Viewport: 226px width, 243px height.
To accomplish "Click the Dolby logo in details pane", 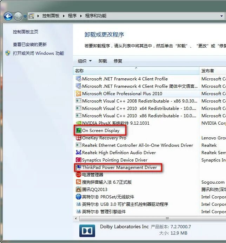I will pyautogui.click(x=87, y=231).
